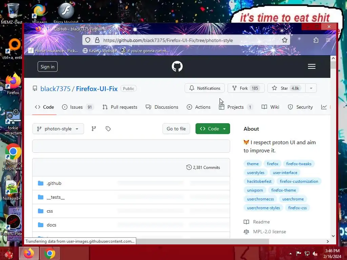Click the horizontal scrollbar right arrow
Viewport: 347px width, 260px height.
pyautogui.click(x=328, y=241)
